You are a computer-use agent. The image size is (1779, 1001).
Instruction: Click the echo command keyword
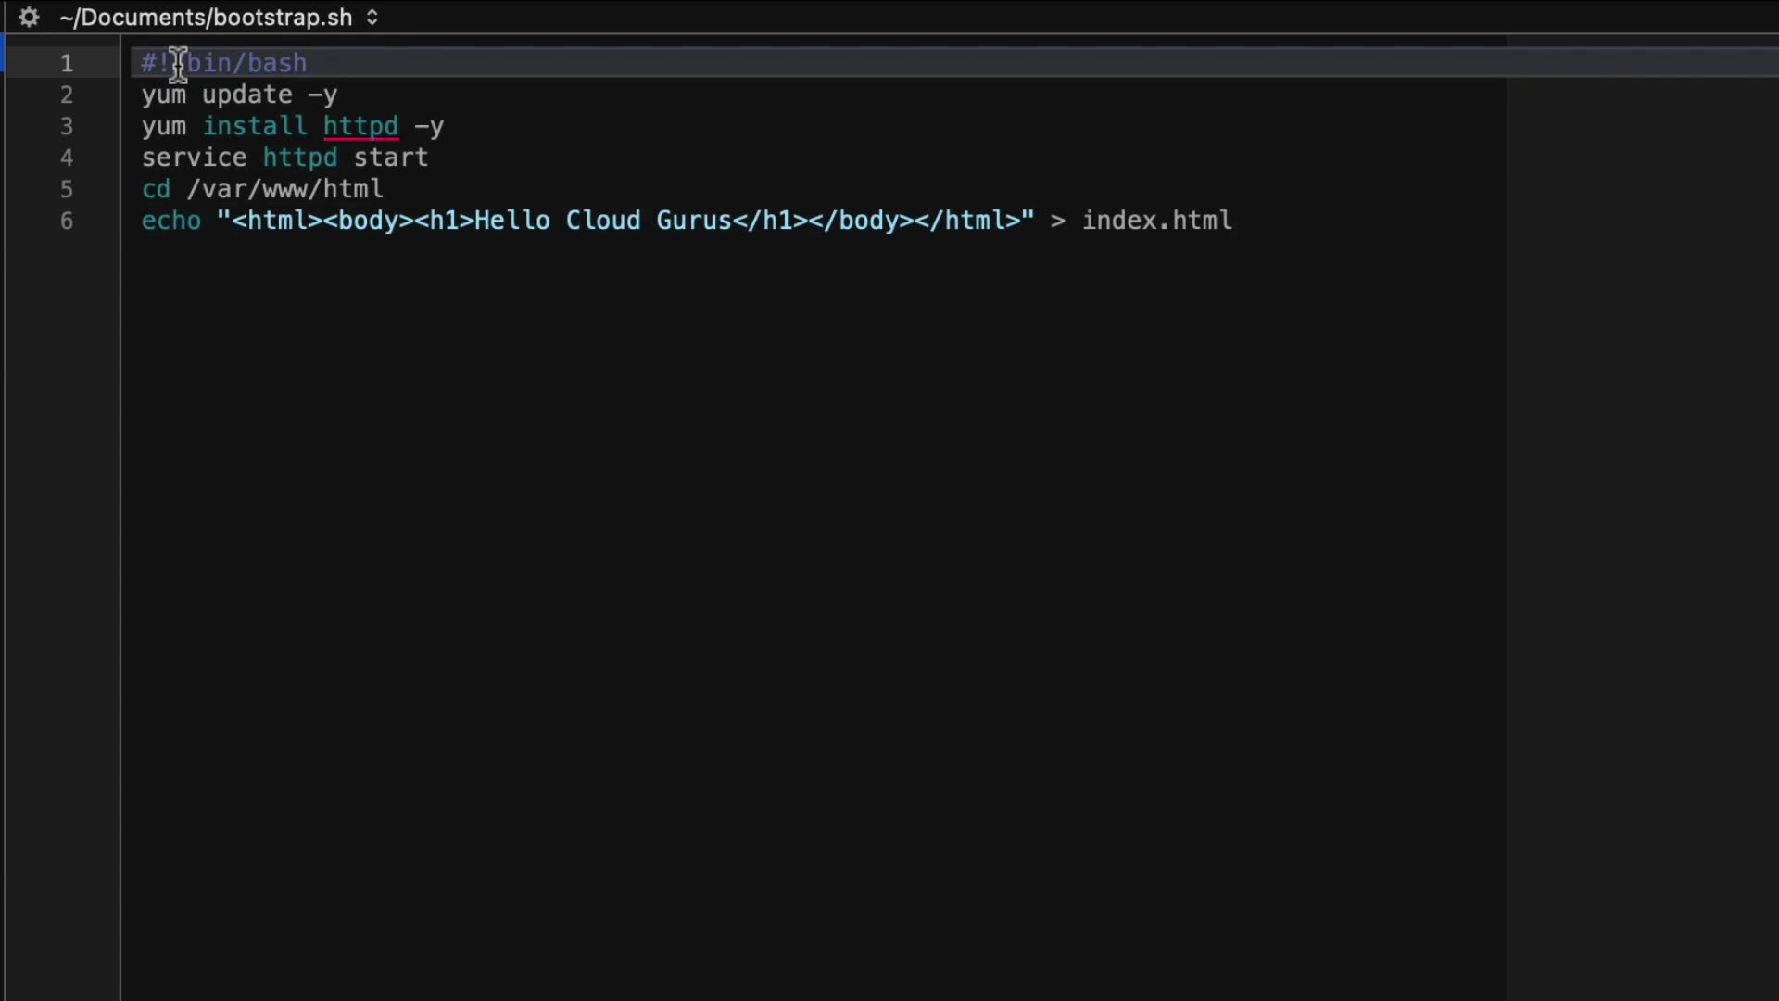coord(170,221)
